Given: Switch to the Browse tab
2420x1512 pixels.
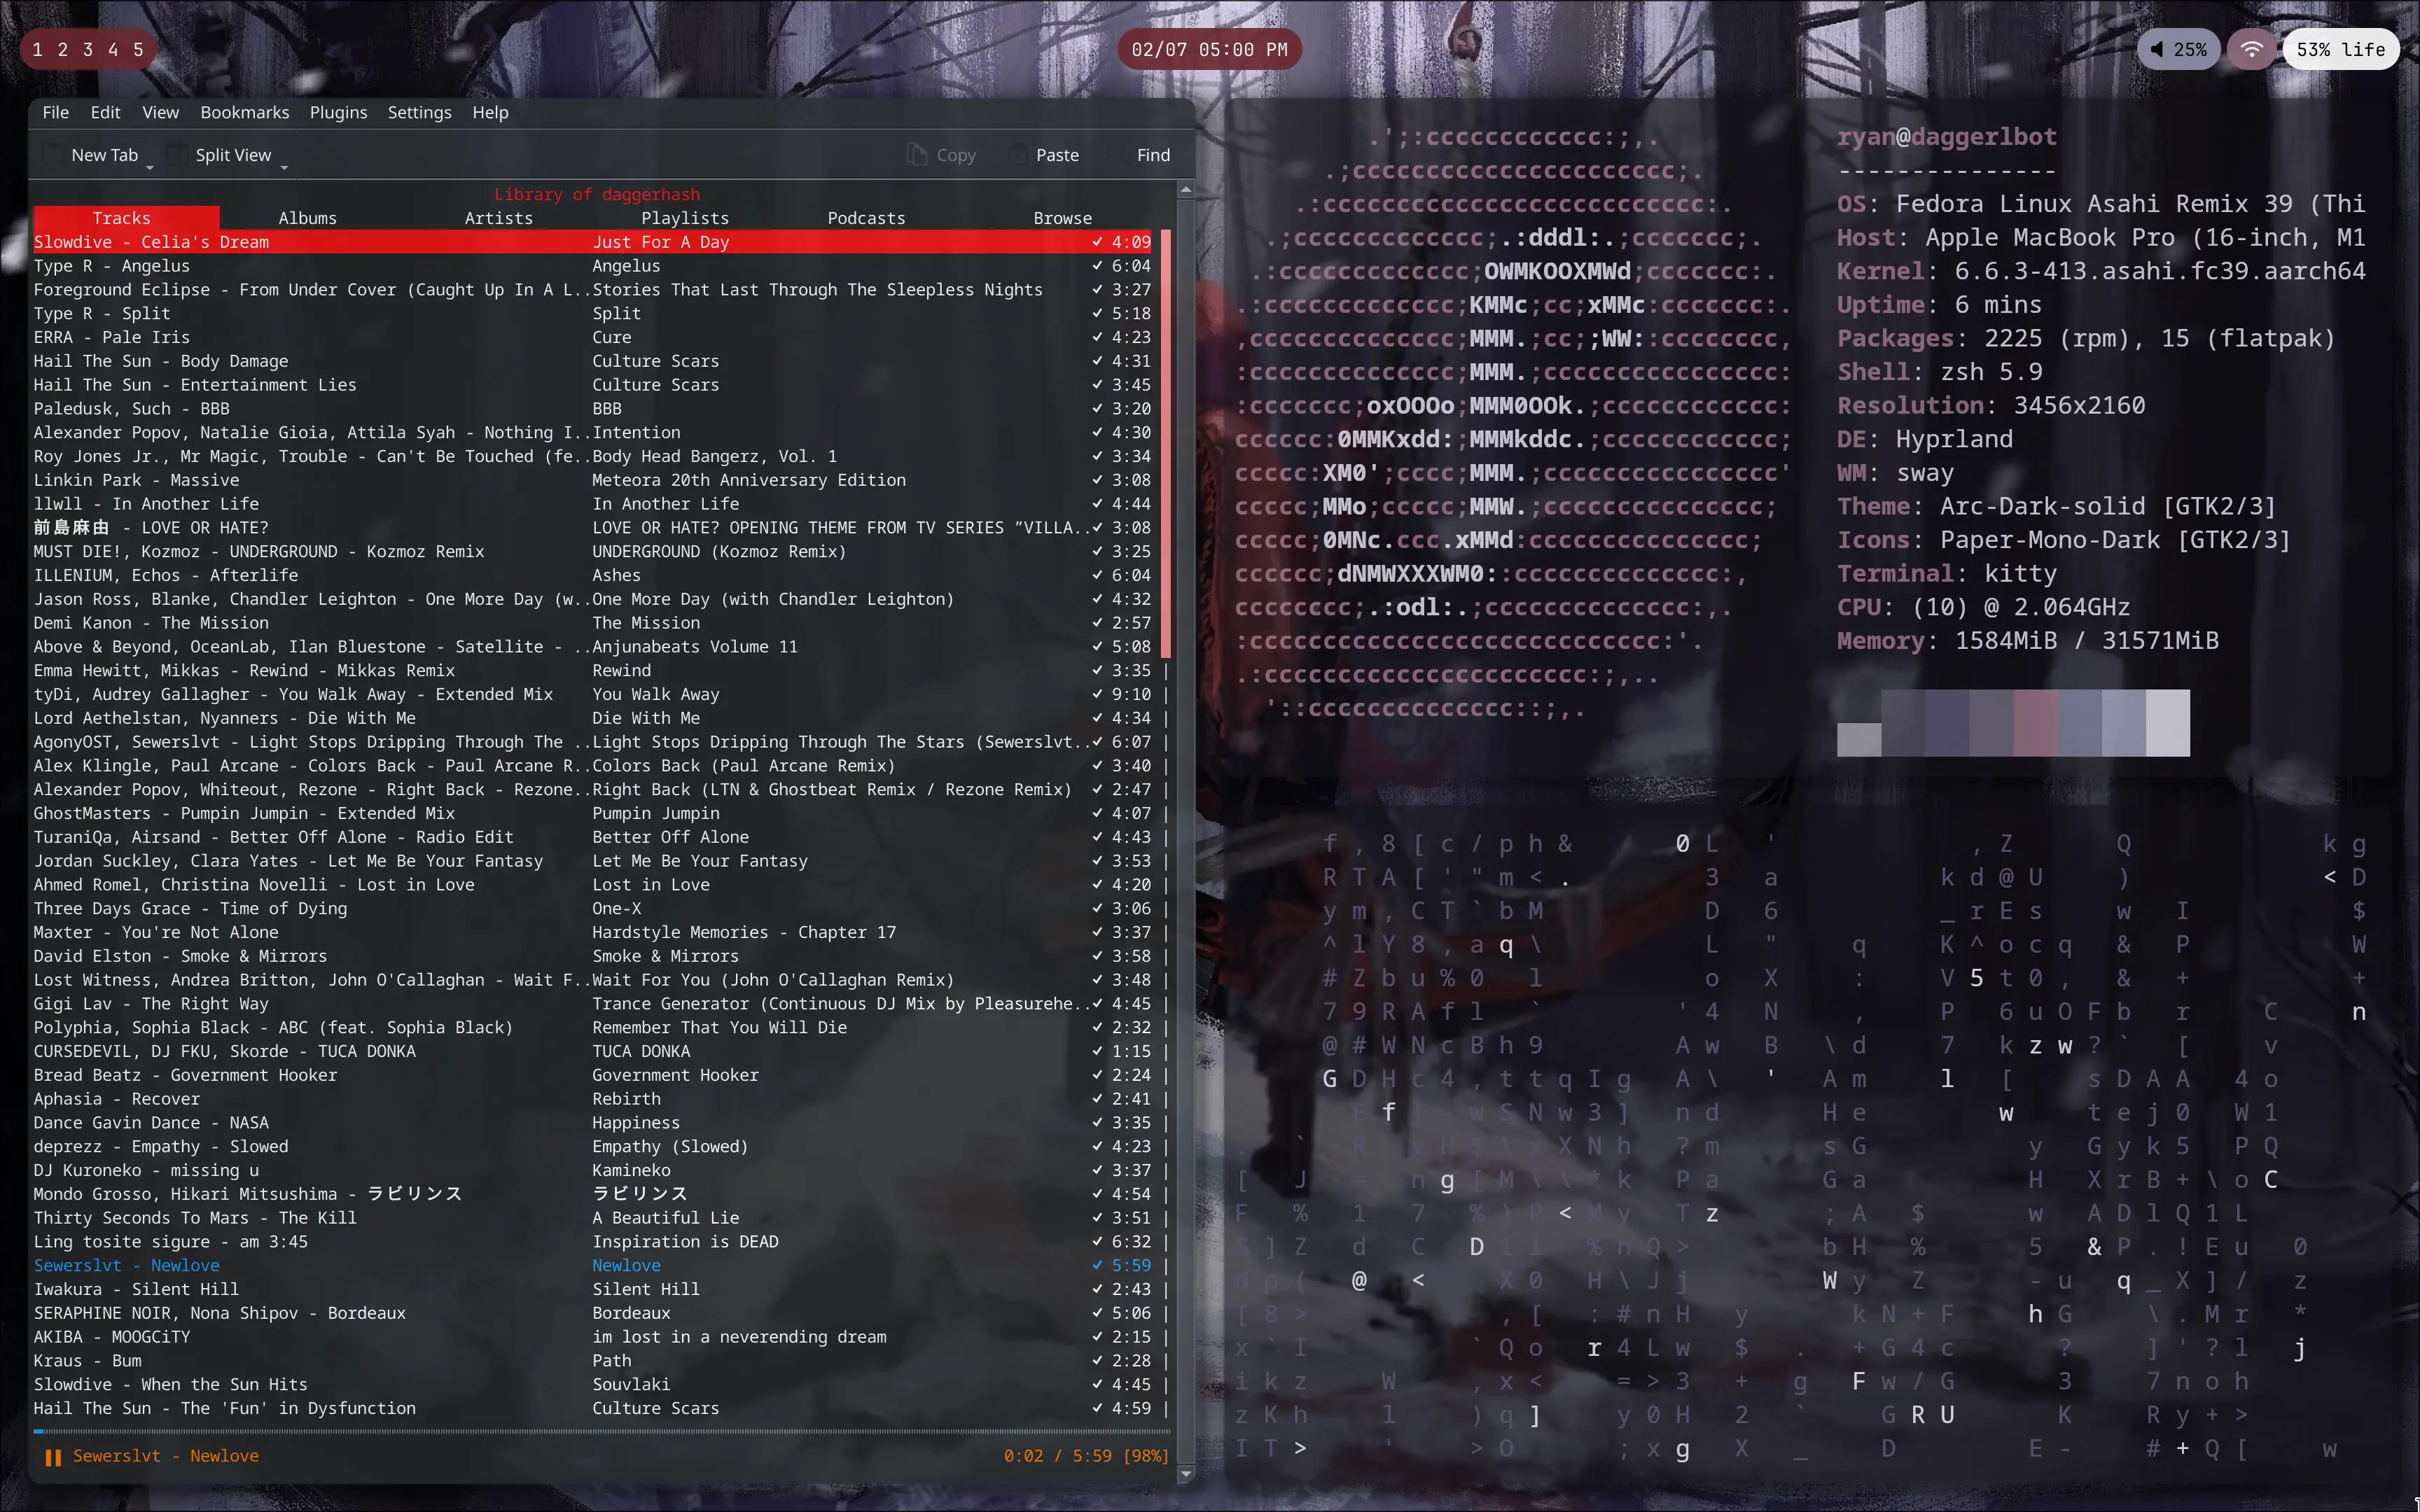Looking at the screenshot, I should (1062, 217).
